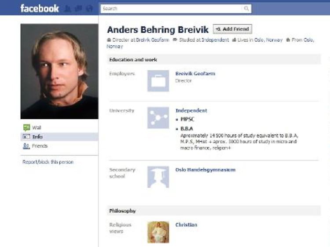The height and width of the screenshot is (247, 330).
Task: Open the notifications globe icon in header
Action: 89,9
